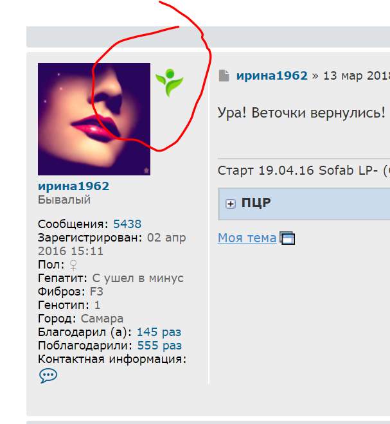Open the 145 раз thanks-given link

click(159, 332)
